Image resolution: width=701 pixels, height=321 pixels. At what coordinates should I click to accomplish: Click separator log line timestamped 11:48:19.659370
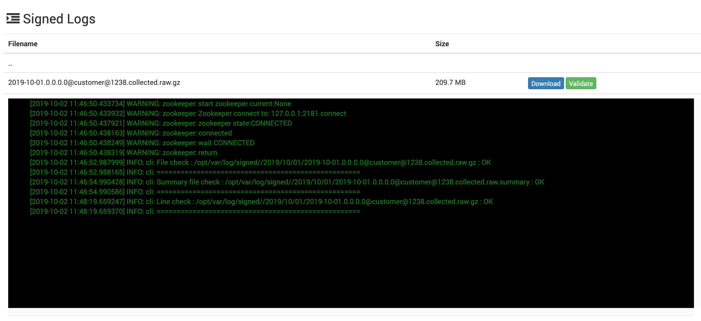(x=195, y=211)
